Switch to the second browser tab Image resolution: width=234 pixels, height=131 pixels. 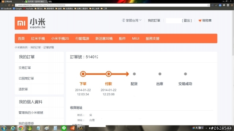pos(36,1)
